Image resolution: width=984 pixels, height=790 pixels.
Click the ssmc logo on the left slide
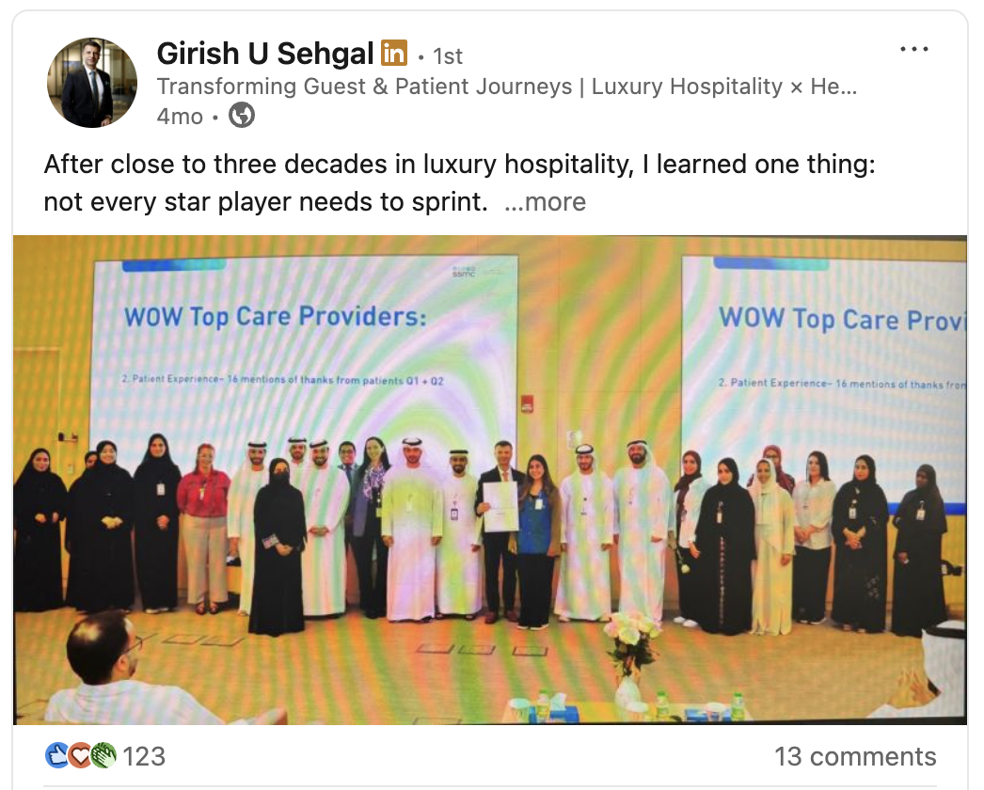464,272
